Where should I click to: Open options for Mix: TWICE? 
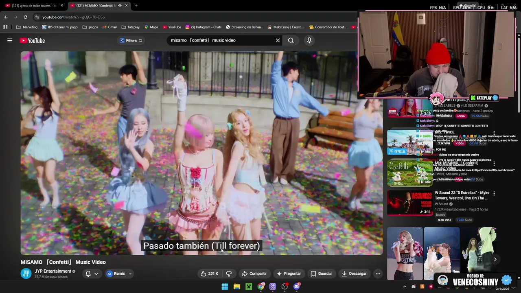(494, 133)
